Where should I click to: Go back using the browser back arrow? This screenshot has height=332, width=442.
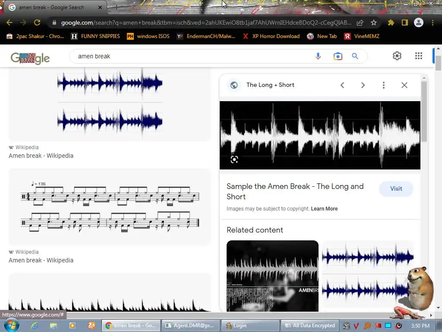pos(9,22)
